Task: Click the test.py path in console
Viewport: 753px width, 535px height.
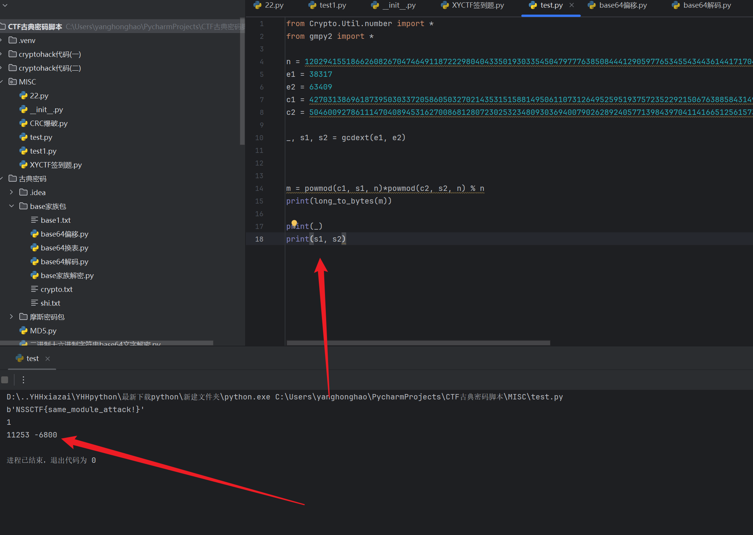Action: [419, 397]
